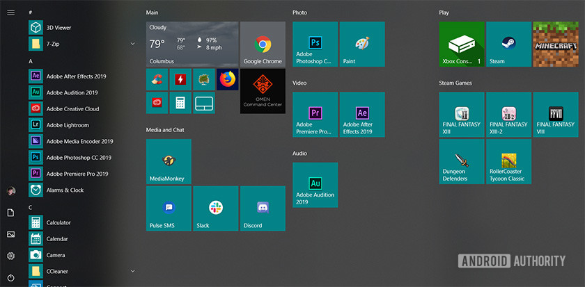Open the RollerCoaster Tycoon Classic tile
This screenshot has height=287, width=585.
[x=508, y=161]
